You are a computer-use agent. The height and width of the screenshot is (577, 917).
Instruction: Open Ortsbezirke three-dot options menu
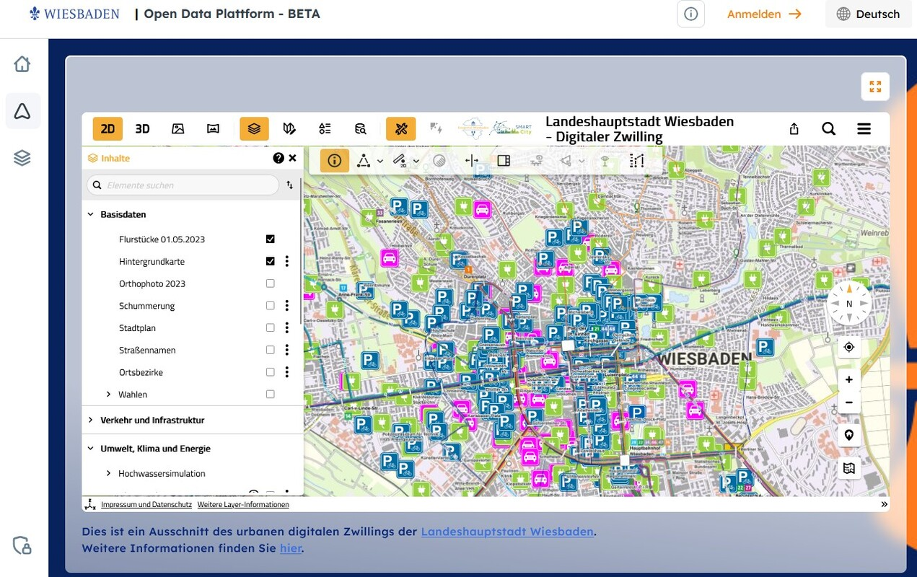point(287,372)
